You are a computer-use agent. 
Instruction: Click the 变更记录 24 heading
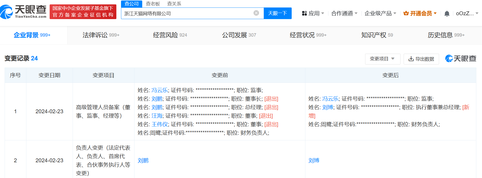[21, 58]
